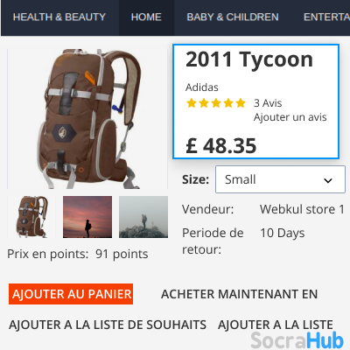
Task: Click the third rating star
Action: coord(216,103)
